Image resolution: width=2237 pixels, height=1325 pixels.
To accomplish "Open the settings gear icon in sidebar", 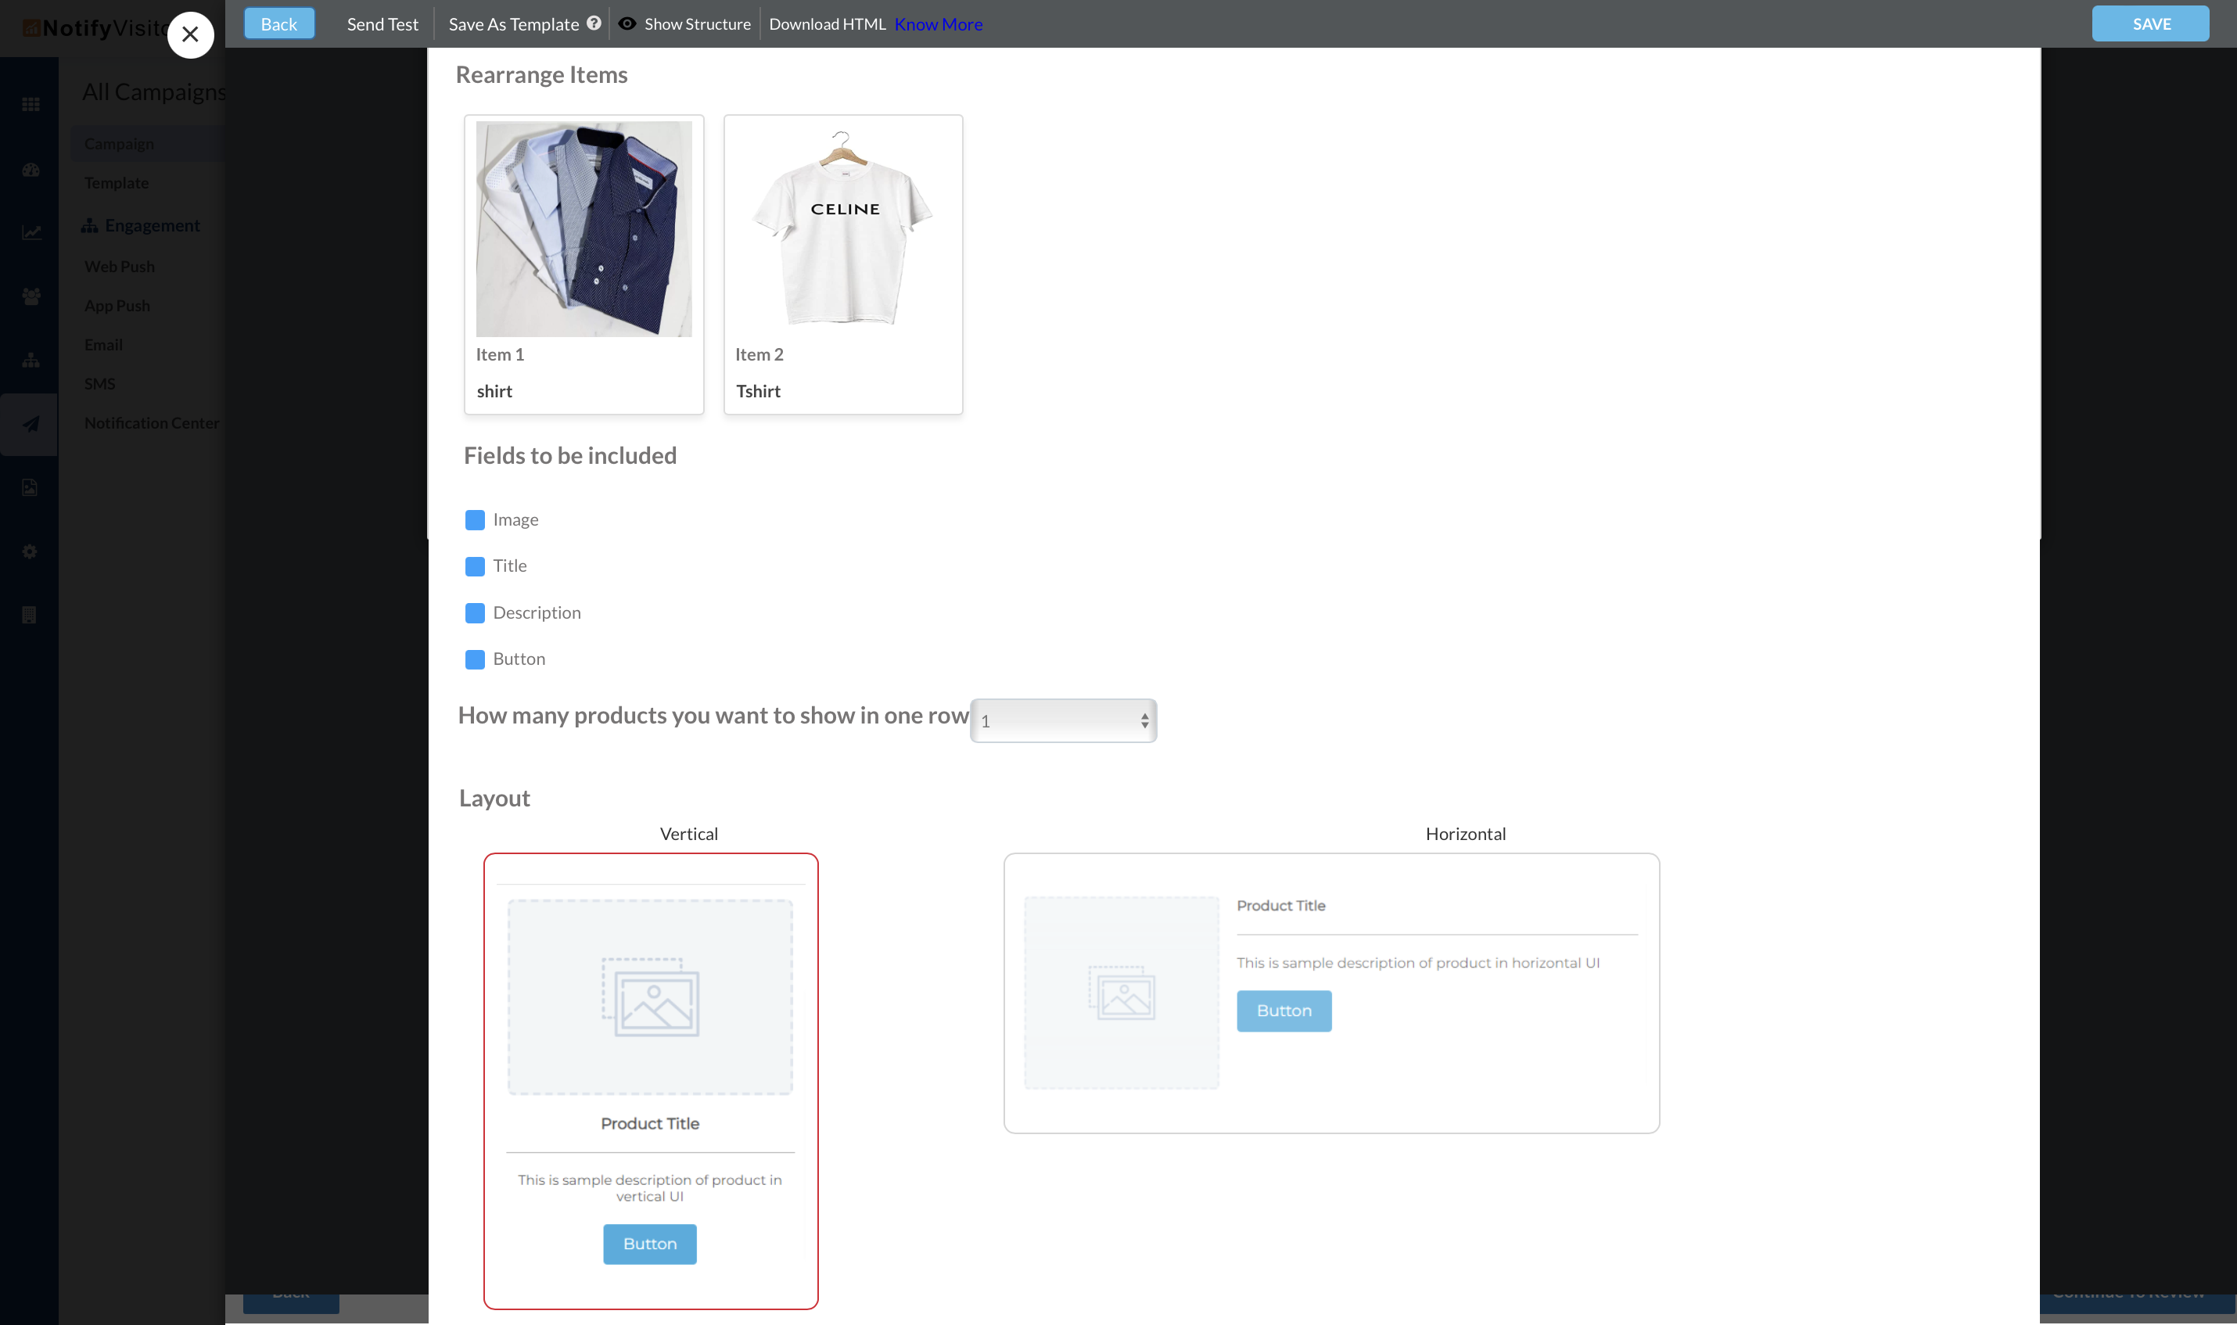I will (30, 551).
